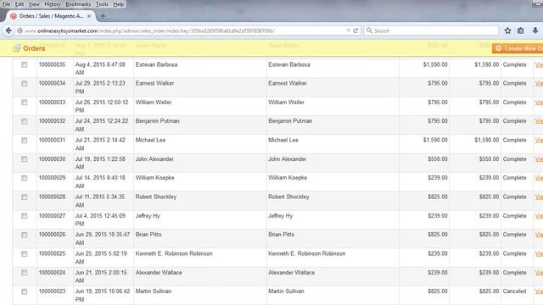Screen dimensions: 543x305
Task: Click Bill to name Brian Pitts
Action: [148, 235]
